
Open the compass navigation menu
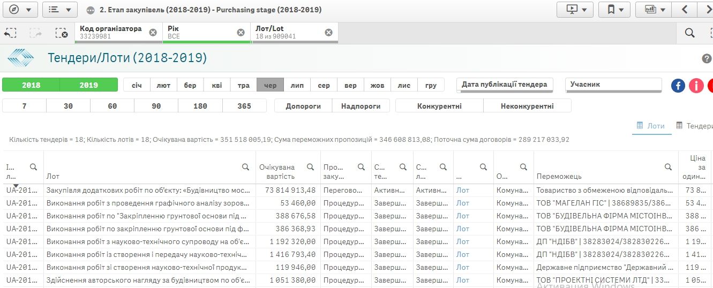click(20, 10)
